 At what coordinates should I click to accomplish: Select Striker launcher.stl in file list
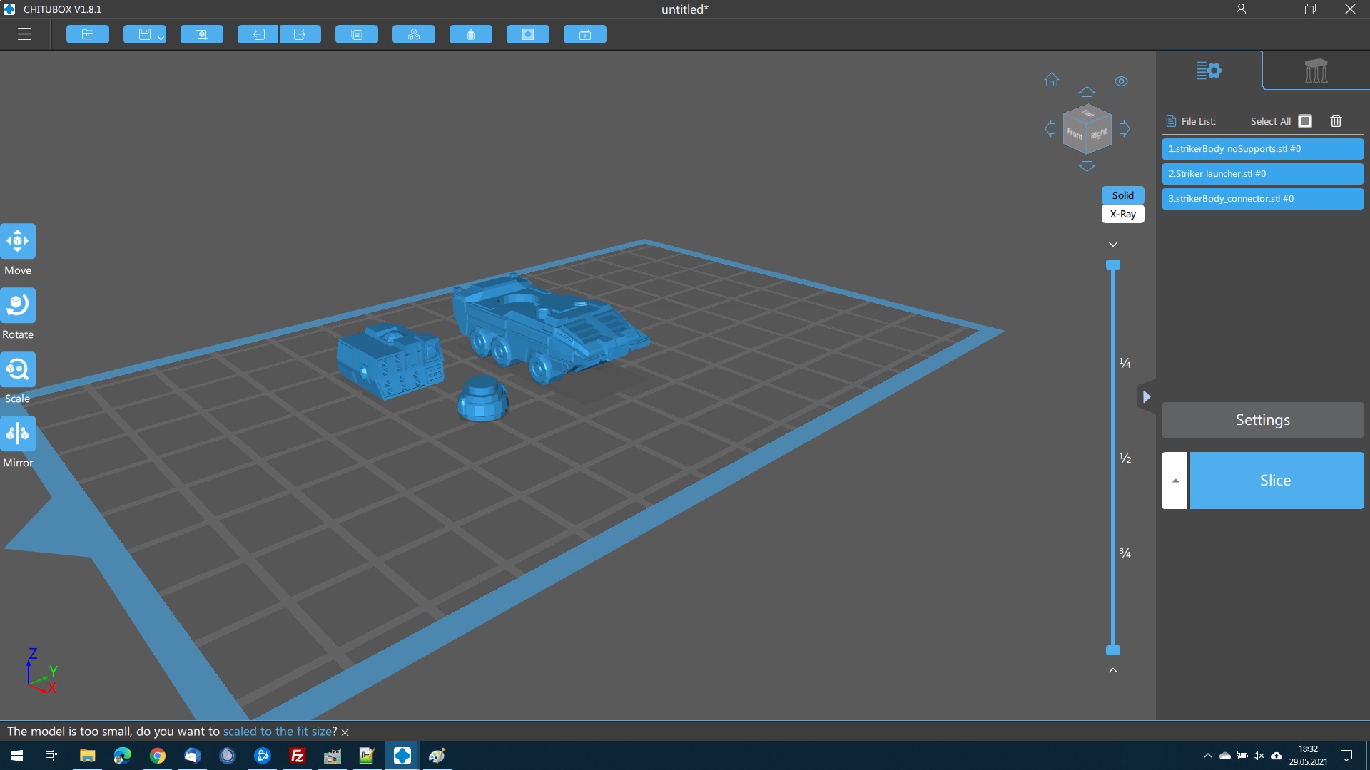pos(1262,174)
